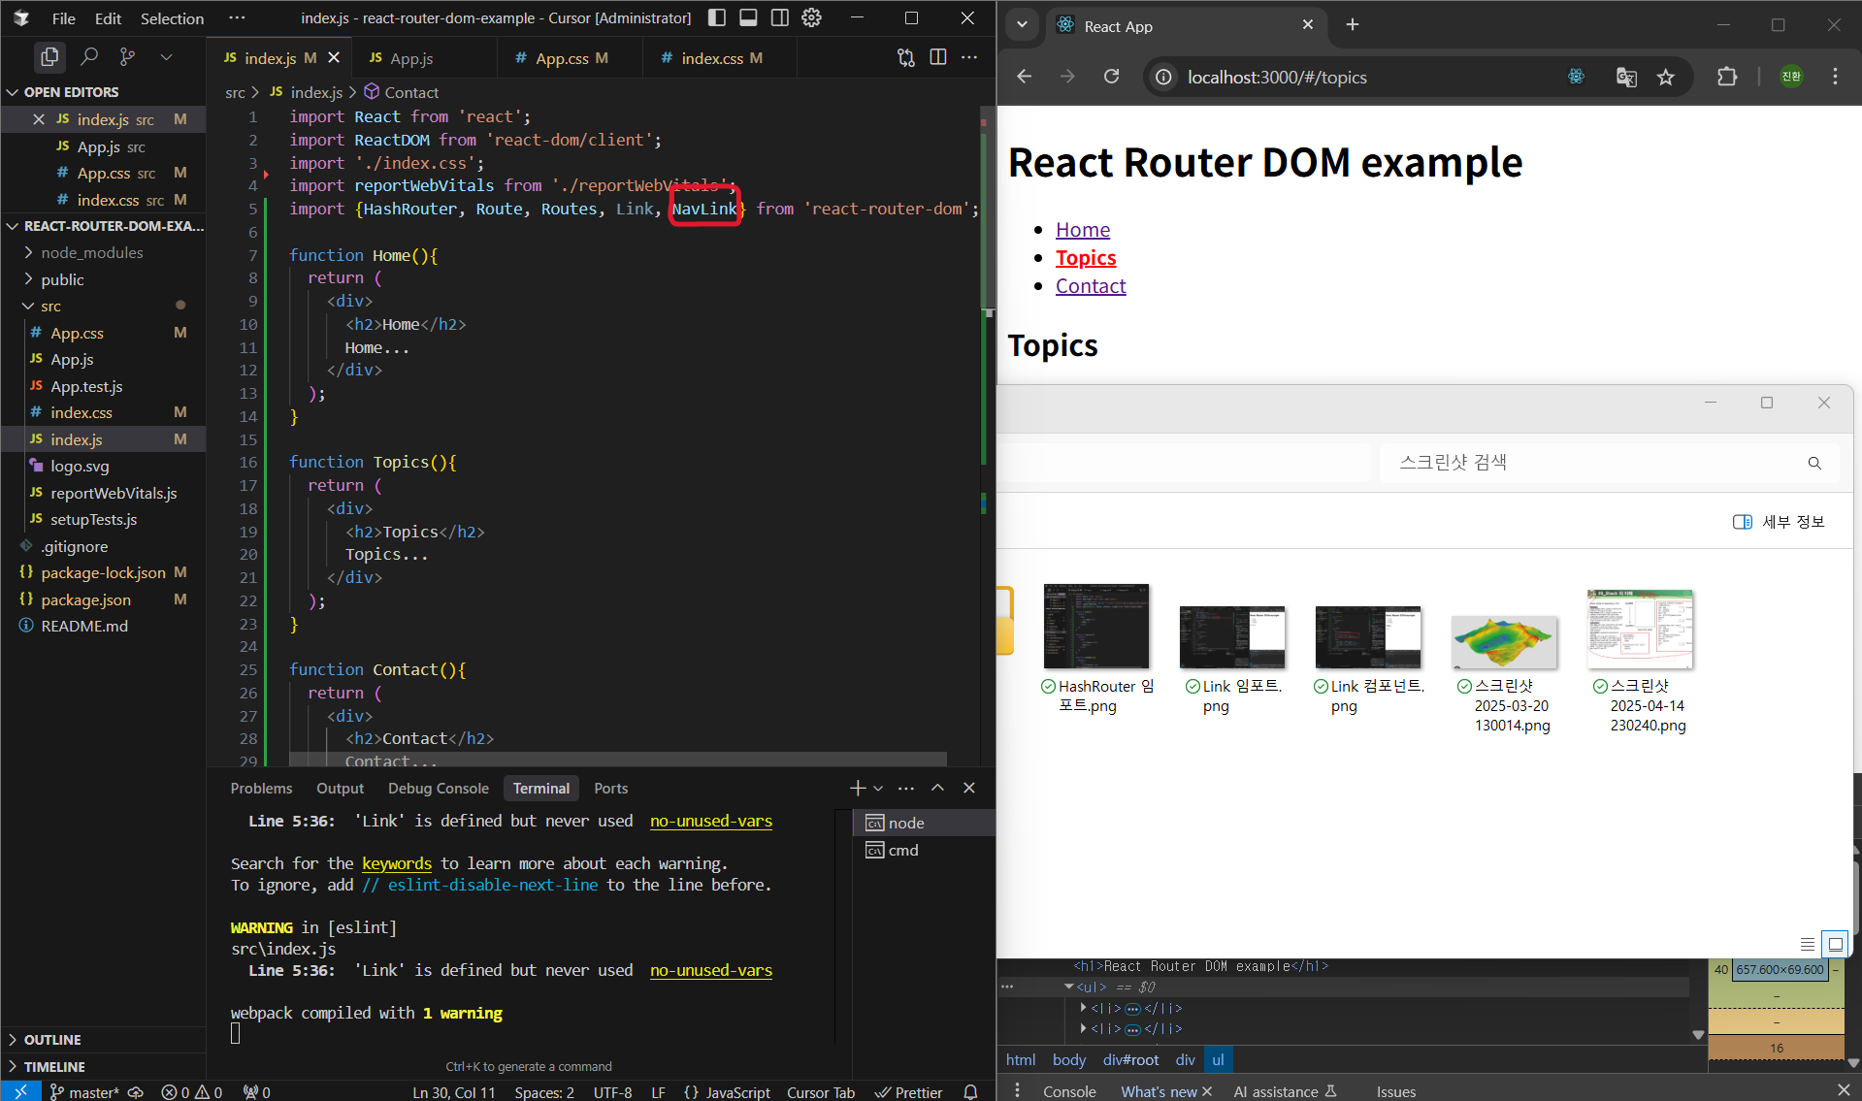Viewport: 1862px width, 1101px height.
Task: Click the Split Editor icon
Action: coord(937,57)
